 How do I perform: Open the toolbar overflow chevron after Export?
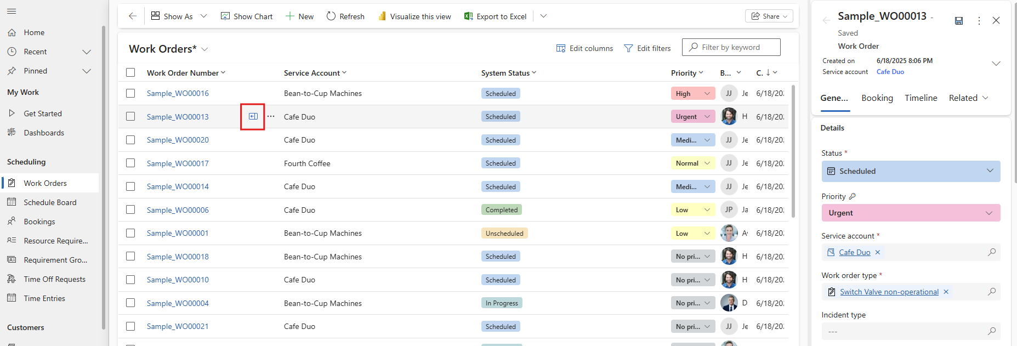coord(543,16)
